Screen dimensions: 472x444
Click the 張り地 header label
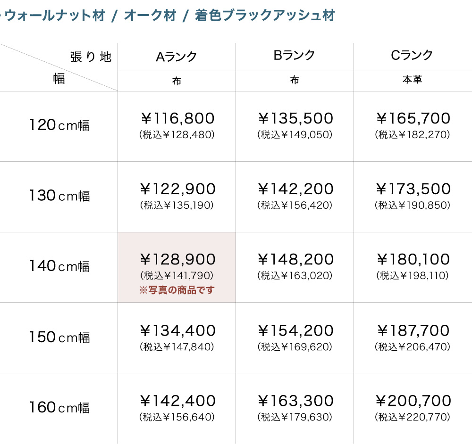pos(91,58)
